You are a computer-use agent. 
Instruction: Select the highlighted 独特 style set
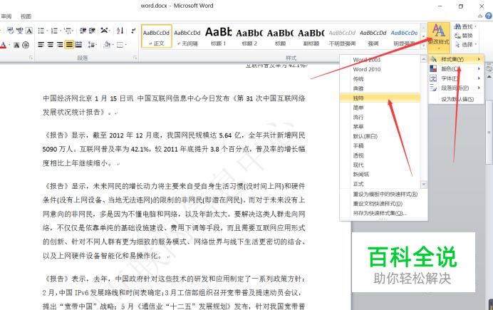[380, 98]
